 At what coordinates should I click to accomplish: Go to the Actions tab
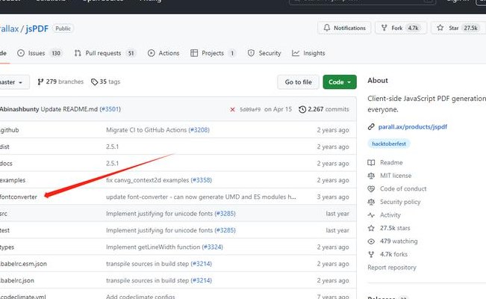pyautogui.click(x=163, y=53)
